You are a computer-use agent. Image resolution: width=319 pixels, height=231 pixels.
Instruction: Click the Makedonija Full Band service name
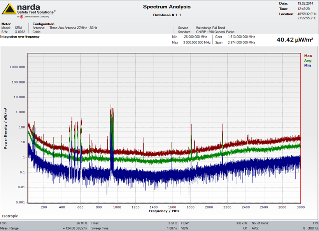tap(210, 28)
